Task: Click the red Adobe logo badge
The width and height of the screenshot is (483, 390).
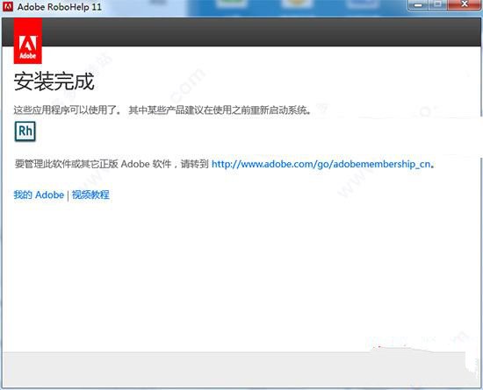Action: coord(28,41)
